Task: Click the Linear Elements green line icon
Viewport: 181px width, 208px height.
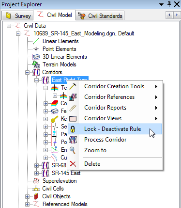Action: [36, 41]
